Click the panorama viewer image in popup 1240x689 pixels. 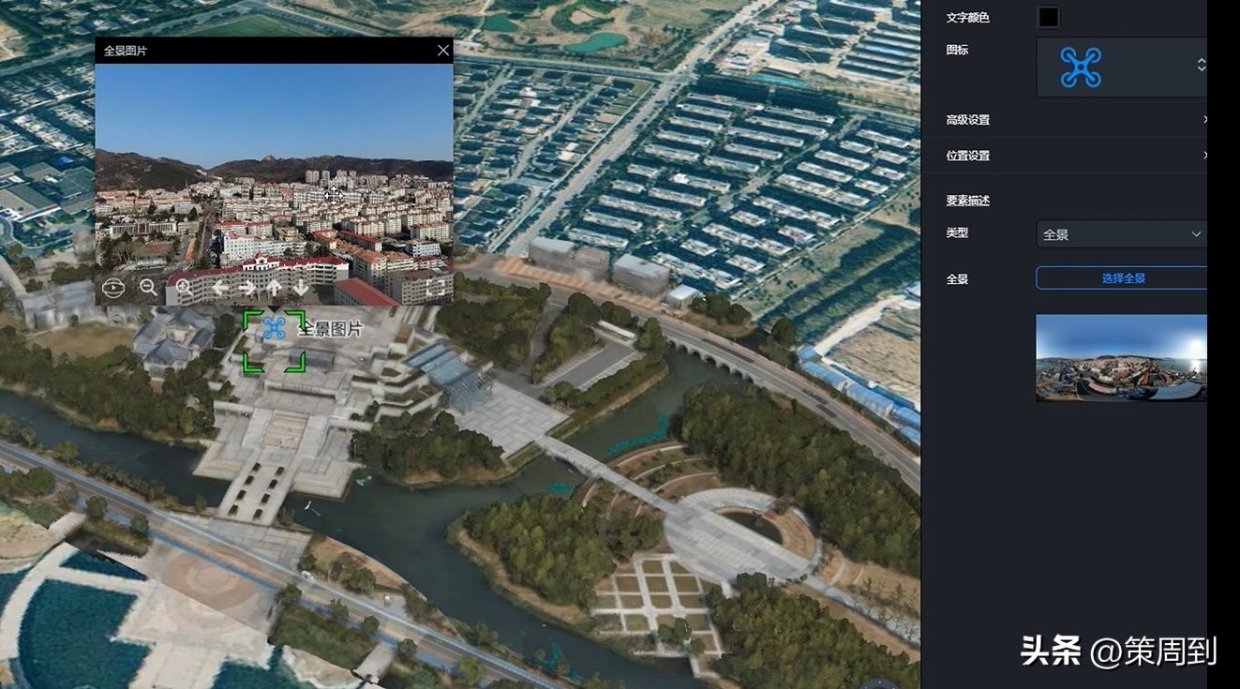pyautogui.click(x=274, y=185)
